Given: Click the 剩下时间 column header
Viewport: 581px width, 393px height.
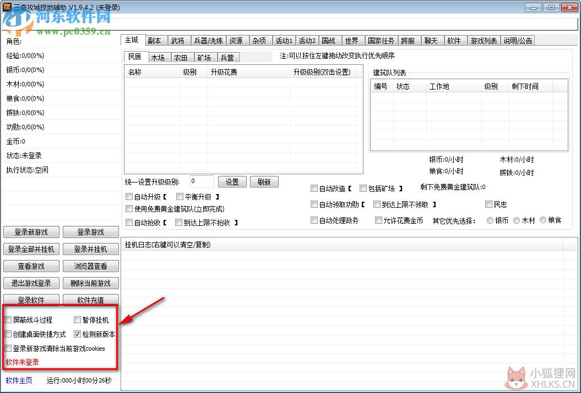Looking at the screenshot, I should [x=530, y=86].
